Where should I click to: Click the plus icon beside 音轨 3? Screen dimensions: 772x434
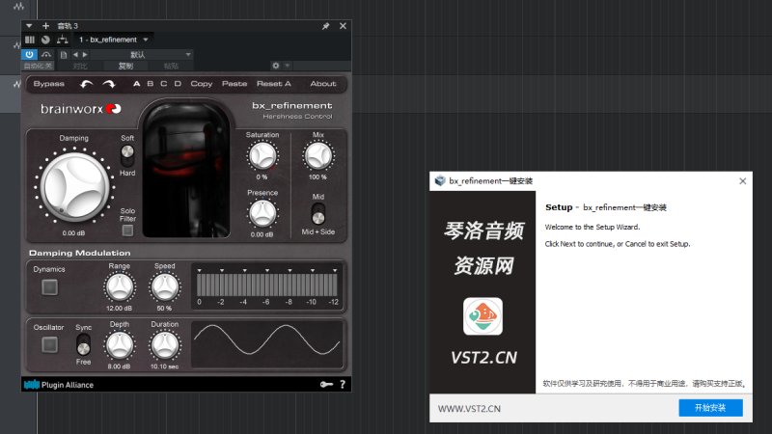[45, 26]
